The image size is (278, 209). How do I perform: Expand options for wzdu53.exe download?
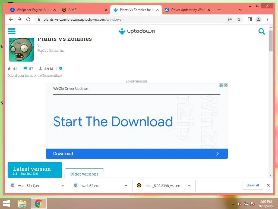pos(126,186)
